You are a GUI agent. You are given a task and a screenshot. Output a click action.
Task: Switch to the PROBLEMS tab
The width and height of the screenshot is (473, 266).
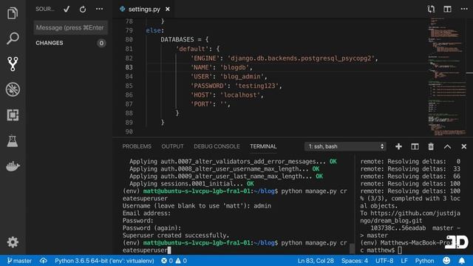(x=137, y=146)
